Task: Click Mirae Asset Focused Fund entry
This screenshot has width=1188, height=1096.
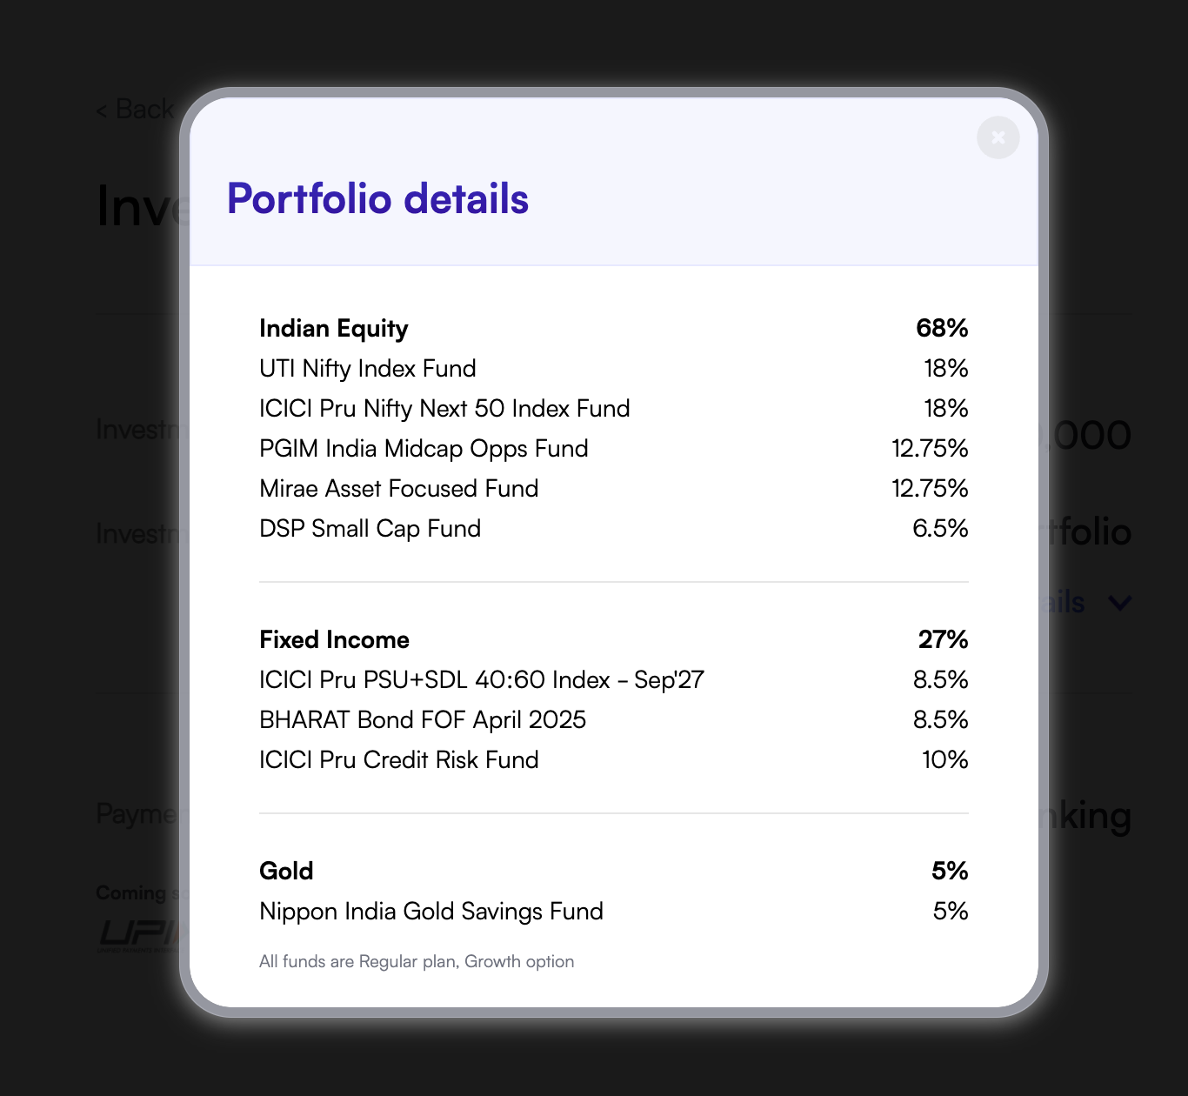Action: tap(613, 488)
